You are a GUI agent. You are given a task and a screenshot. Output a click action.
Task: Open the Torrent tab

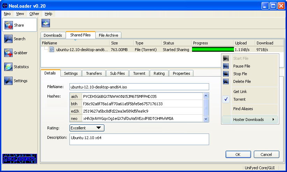coord(139,73)
